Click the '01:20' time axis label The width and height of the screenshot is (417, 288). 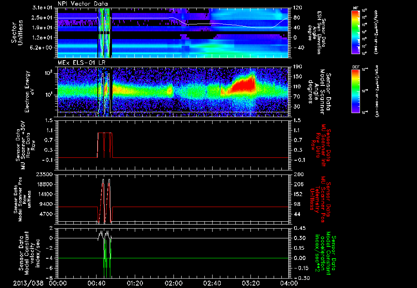tap(135, 283)
